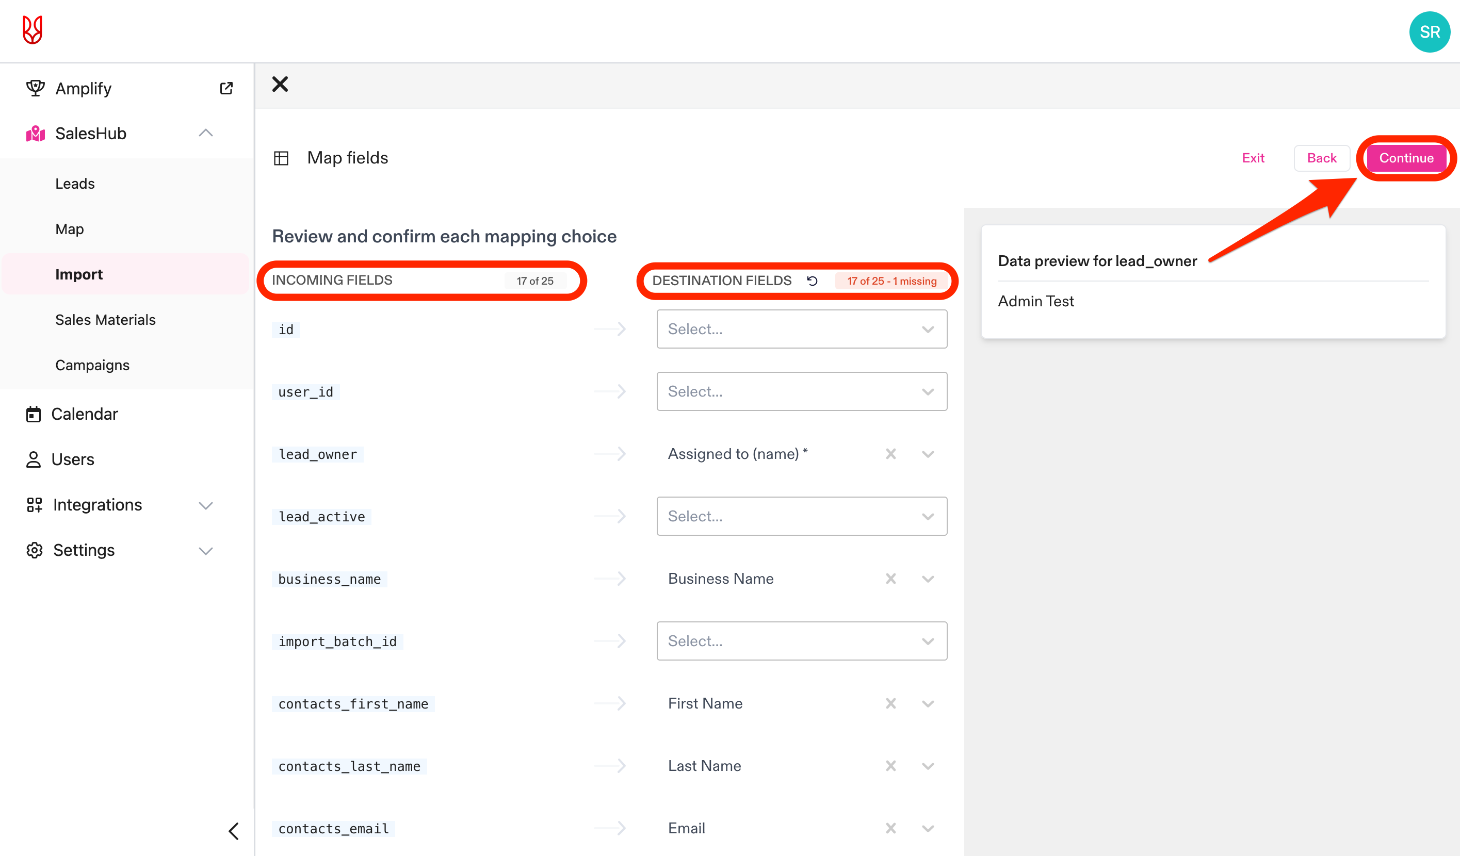Collapse the SalesHub menu section
Image resolution: width=1460 pixels, height=856 pixels.
206,133
